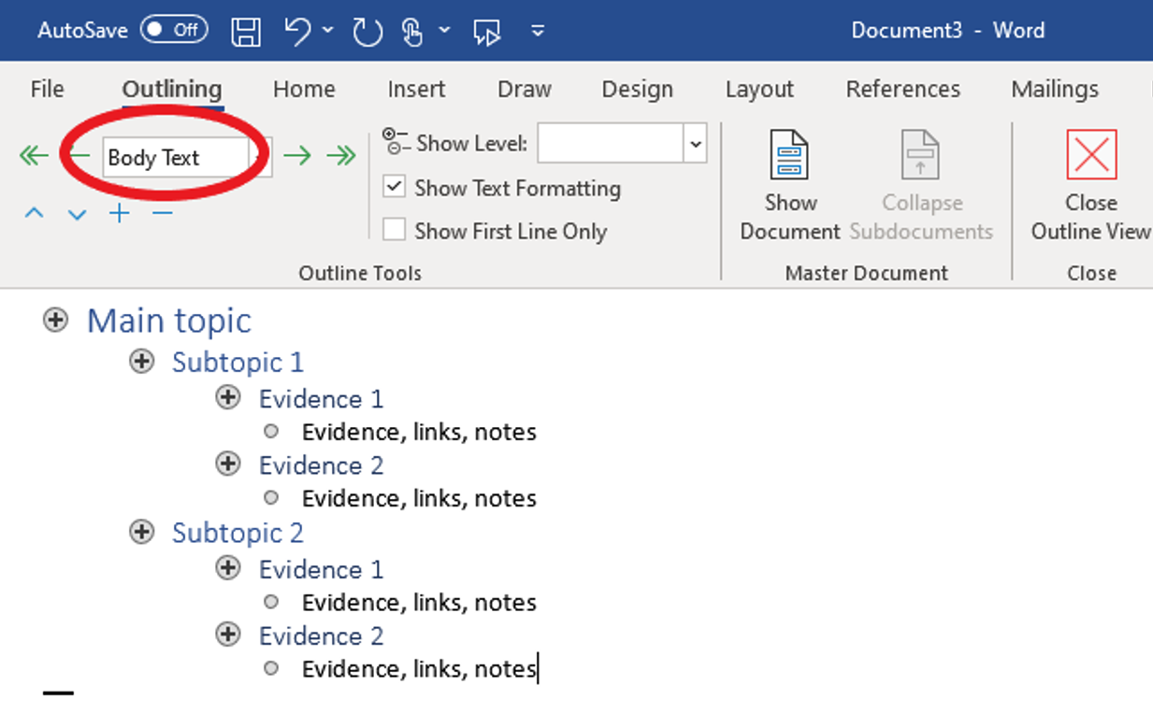Click inside the Show Level field
This screenshot has width=1153, height=713.
pyautogui.click(x=610, y=144)
